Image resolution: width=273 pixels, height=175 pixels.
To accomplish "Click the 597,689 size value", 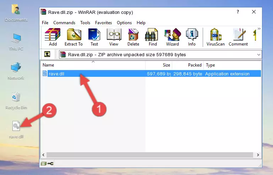I will click(x=159, y=74).
